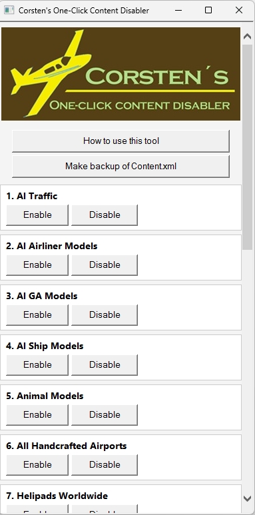
Task: Disable All Handcrafted Airports
Action: coord(105,464)
